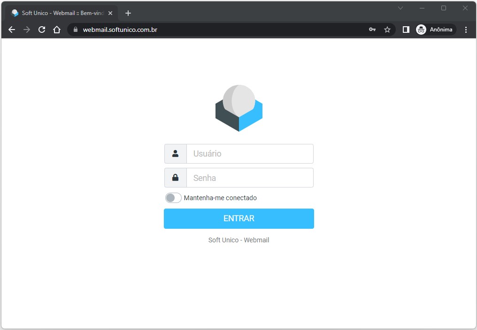Click the padlock icon beside Senha field
The image size is (477, 330).
pyautogui.click(x=175, y=177)
